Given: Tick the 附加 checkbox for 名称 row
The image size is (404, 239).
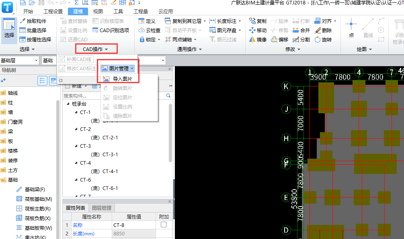Looking at the screenshot, I should coord(164,225).
